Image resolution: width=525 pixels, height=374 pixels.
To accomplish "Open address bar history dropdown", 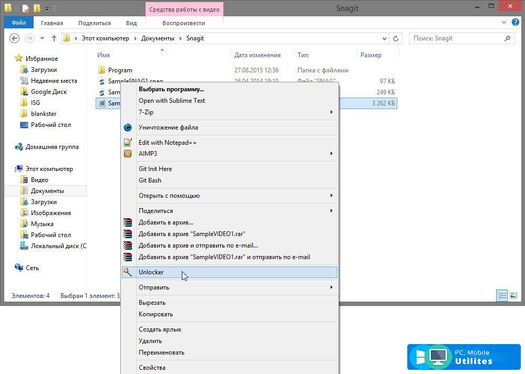I will (x=384, y=38).
